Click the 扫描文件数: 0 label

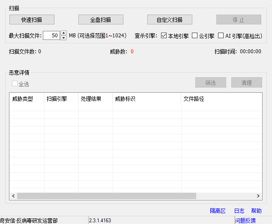coord(25,51)
